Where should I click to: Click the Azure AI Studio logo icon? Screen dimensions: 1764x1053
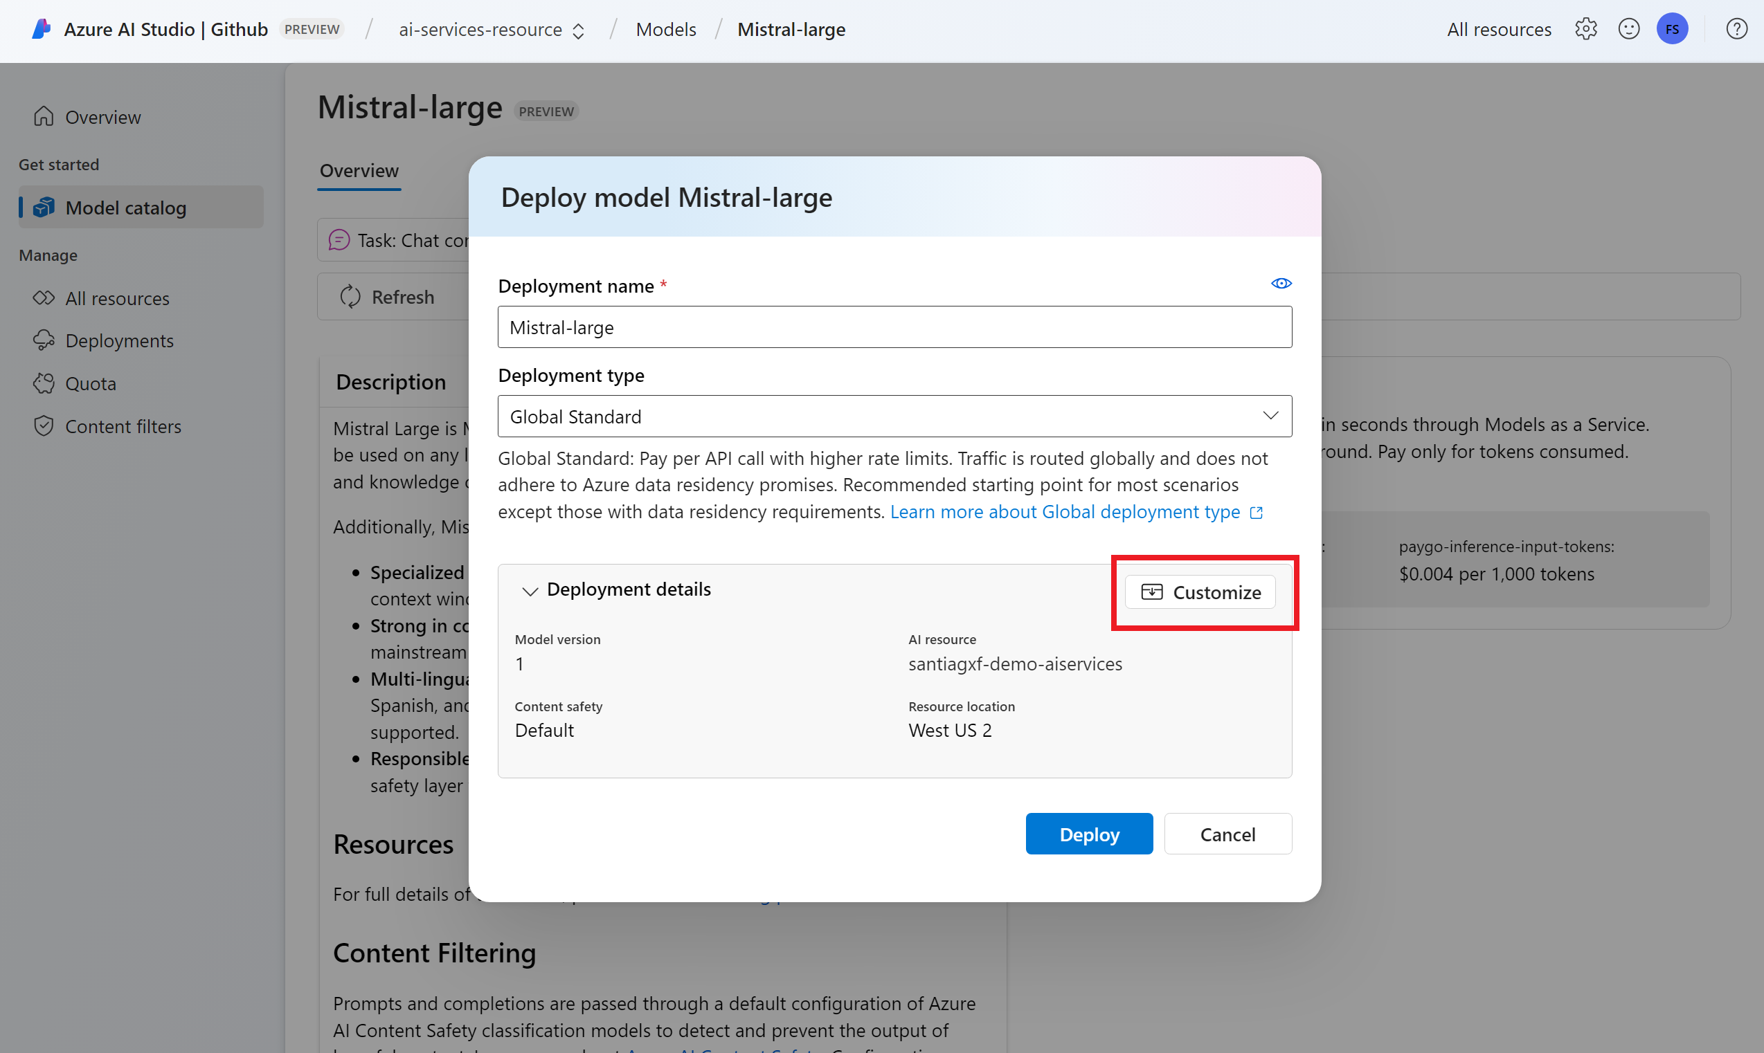[x=41, y=29]
